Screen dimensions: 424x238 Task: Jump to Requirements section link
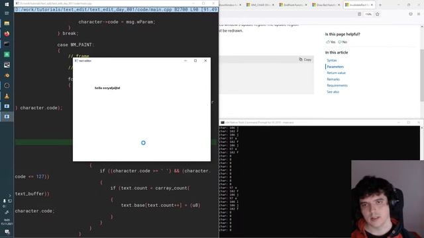pos(337,85)
